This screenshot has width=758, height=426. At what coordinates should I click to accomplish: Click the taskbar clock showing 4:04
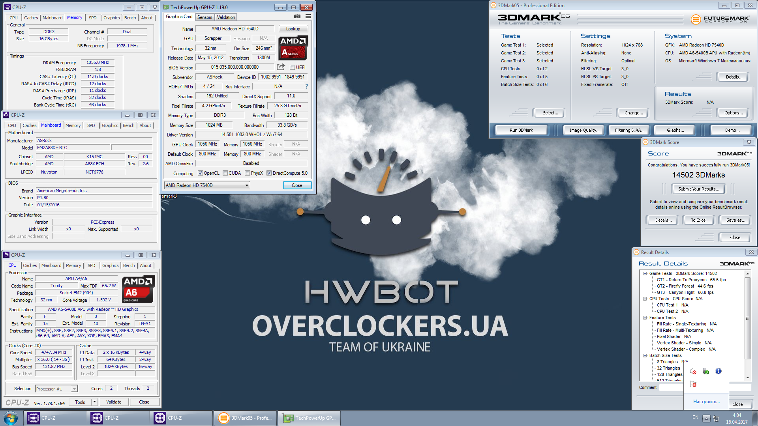(737, 419)
